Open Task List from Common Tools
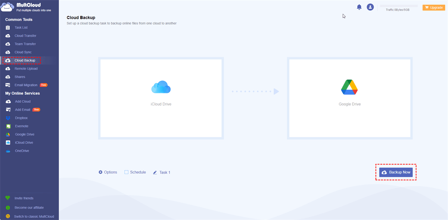The width and height of the screenshot is (448, 220). [x=21, y=28]
